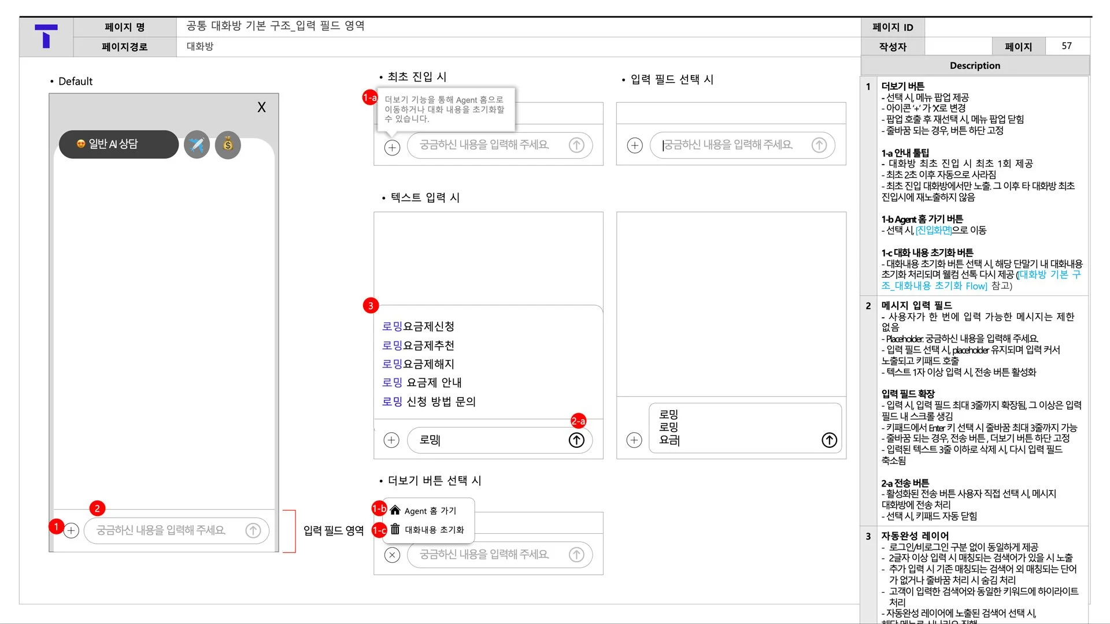Click the send arrow in Default input
Screen dimensions: 1110x624
pos(253,530)
